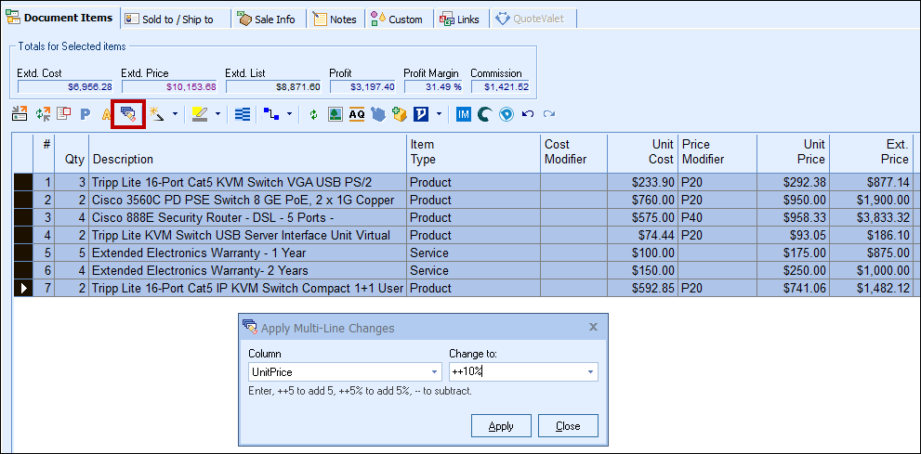This screenshot has width=921, height=454.
Task: Click the Unit Cost column header
Action: coord(642,152)
